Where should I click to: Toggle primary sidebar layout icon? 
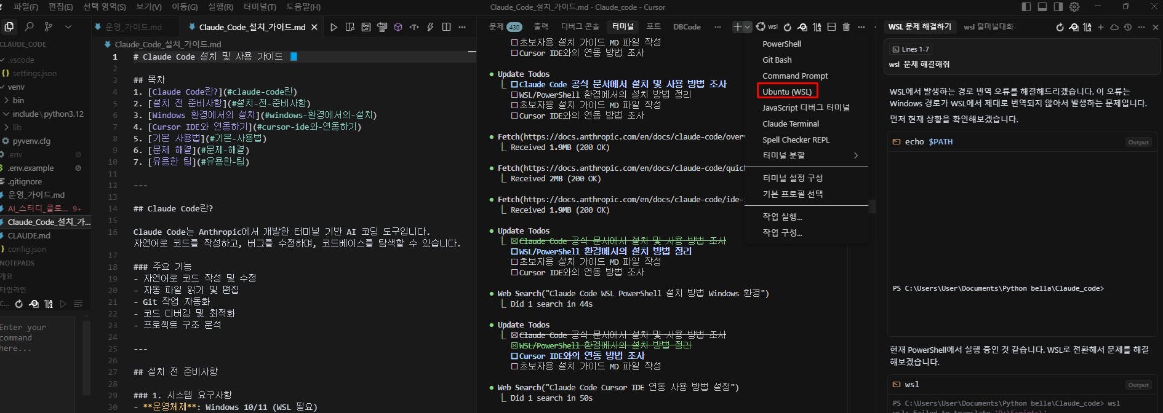point(1026,7)
